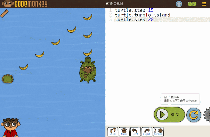Click the word island in code
The image size is (210, 137).
pyautogui.click(x=162, y=15)
